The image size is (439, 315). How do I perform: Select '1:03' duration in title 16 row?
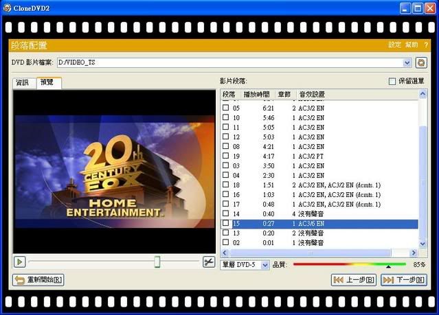point(269,195)
